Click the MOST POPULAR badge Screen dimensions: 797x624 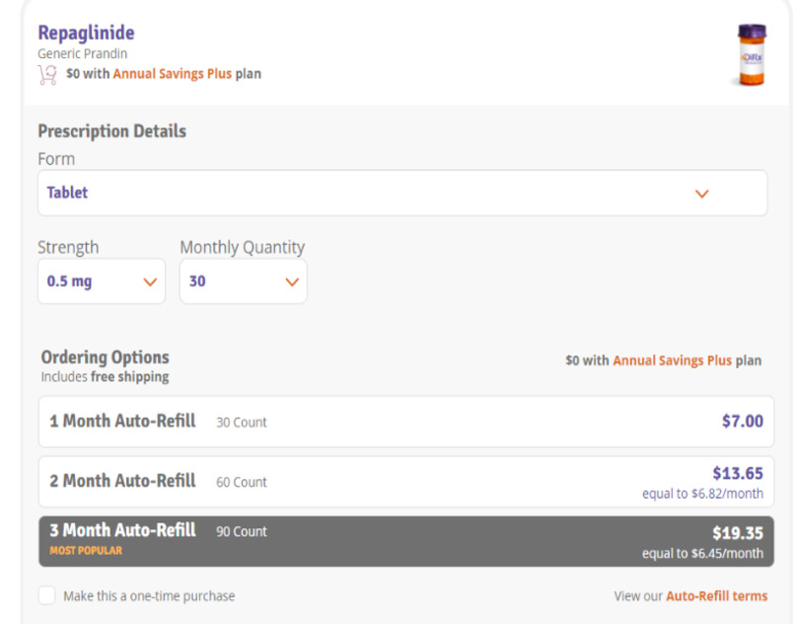click(x=86, y=551)
